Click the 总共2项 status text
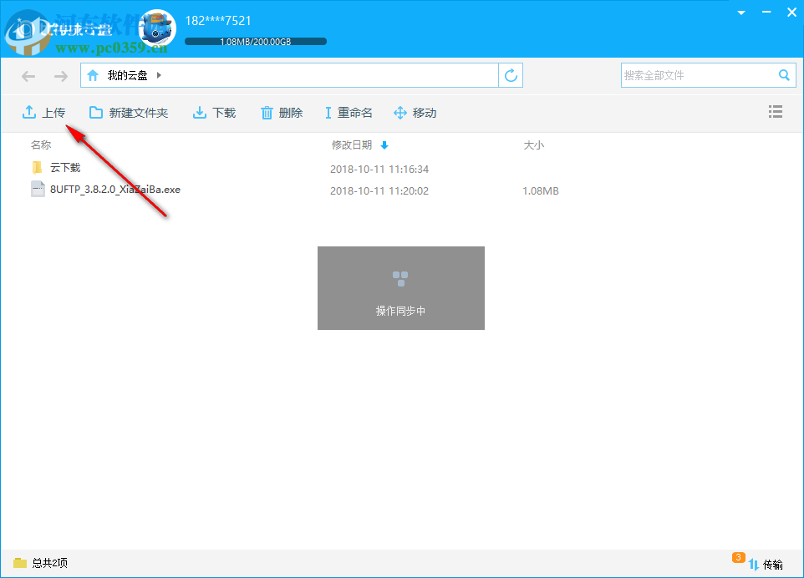Screen dimensions: 804x578 (x=50, y=563)
